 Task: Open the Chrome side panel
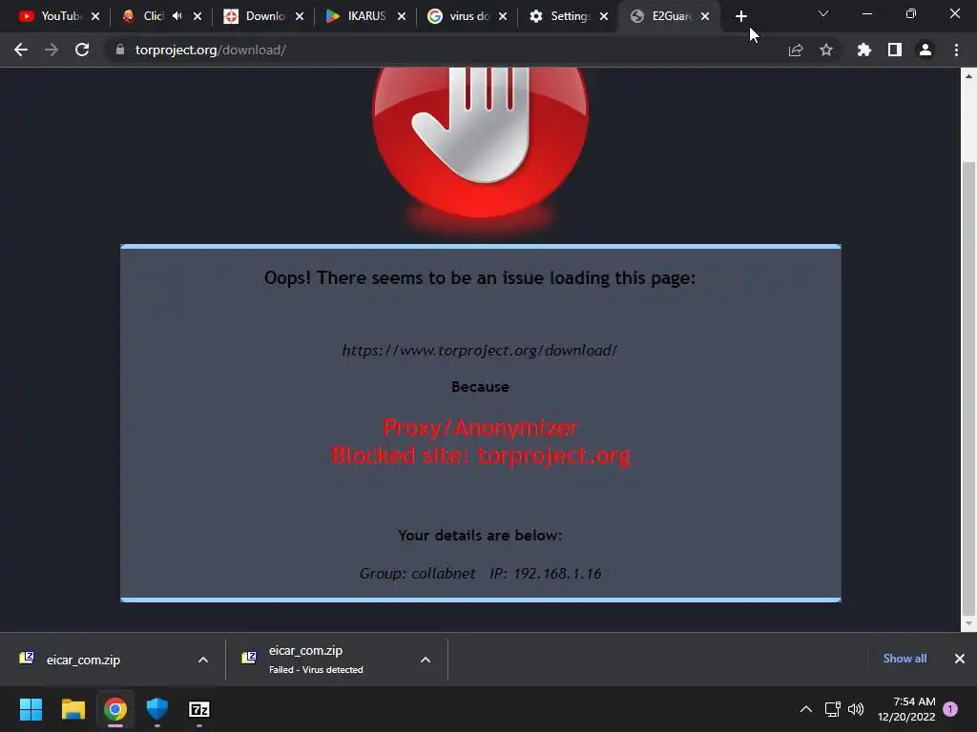pos(895,50)
